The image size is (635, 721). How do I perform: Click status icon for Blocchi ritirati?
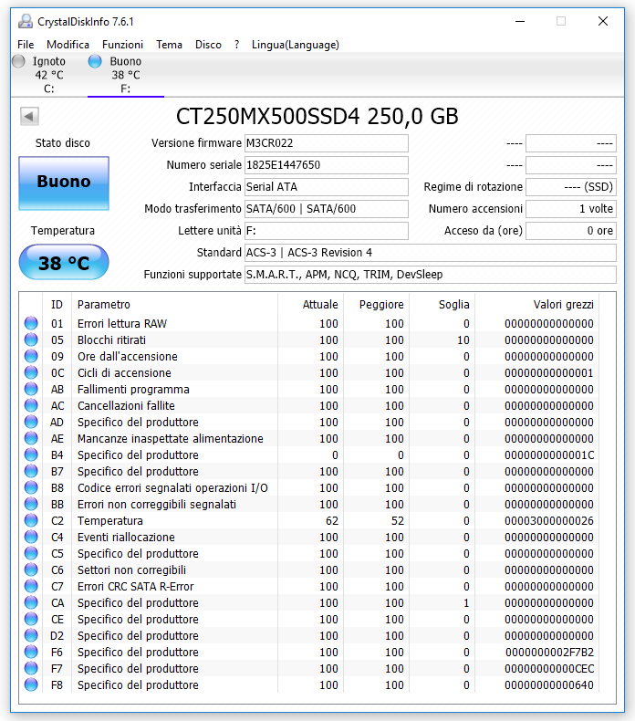(31, 340)
